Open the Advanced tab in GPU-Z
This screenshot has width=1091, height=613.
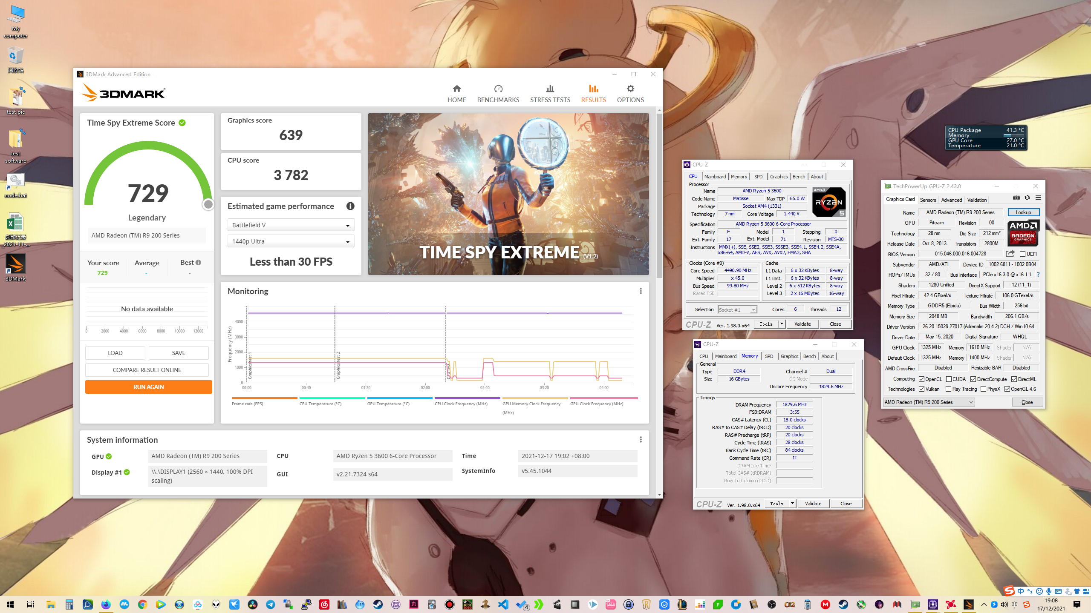point(951,200)
